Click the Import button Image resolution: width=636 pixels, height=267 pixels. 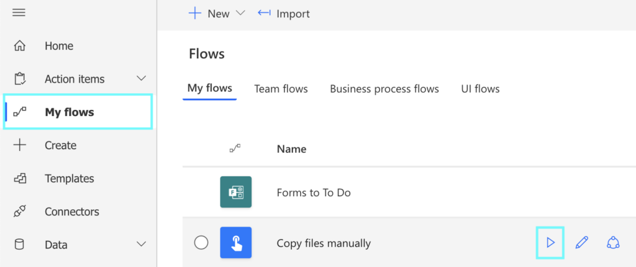283,14
